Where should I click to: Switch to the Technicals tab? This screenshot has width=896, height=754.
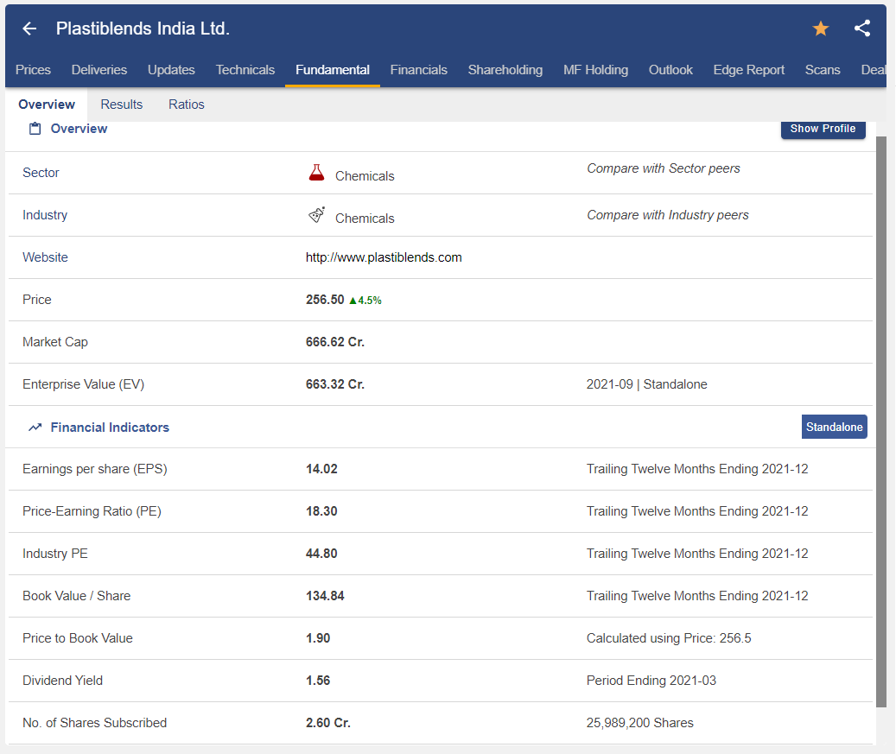(x=245, y=70)
